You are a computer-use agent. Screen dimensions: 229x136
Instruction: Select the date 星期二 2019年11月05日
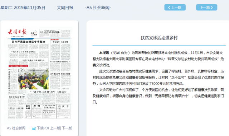click(23, 8)
